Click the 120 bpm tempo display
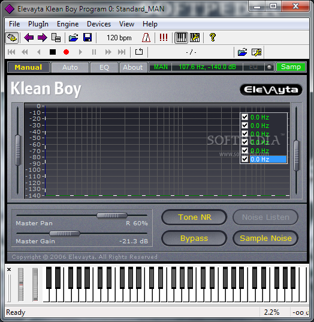 pos(119,38)
